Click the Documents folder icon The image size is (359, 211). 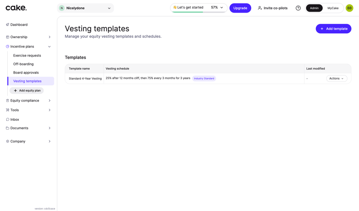pyautogui.click(x=8, y=128)
